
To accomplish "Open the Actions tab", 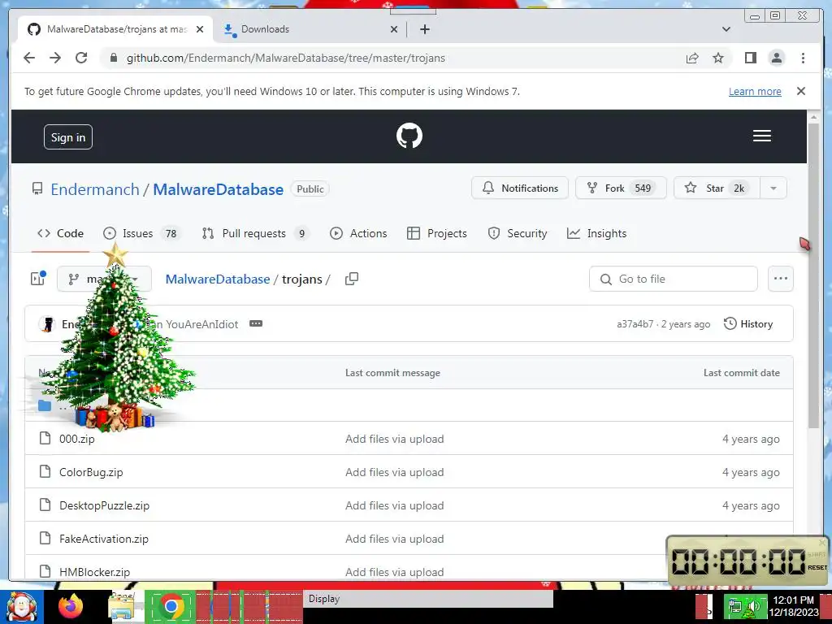I will point(358,233).
